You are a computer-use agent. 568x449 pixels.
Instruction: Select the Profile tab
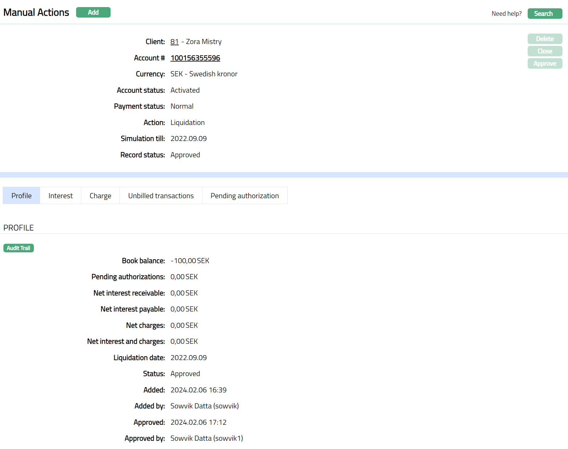22,196
